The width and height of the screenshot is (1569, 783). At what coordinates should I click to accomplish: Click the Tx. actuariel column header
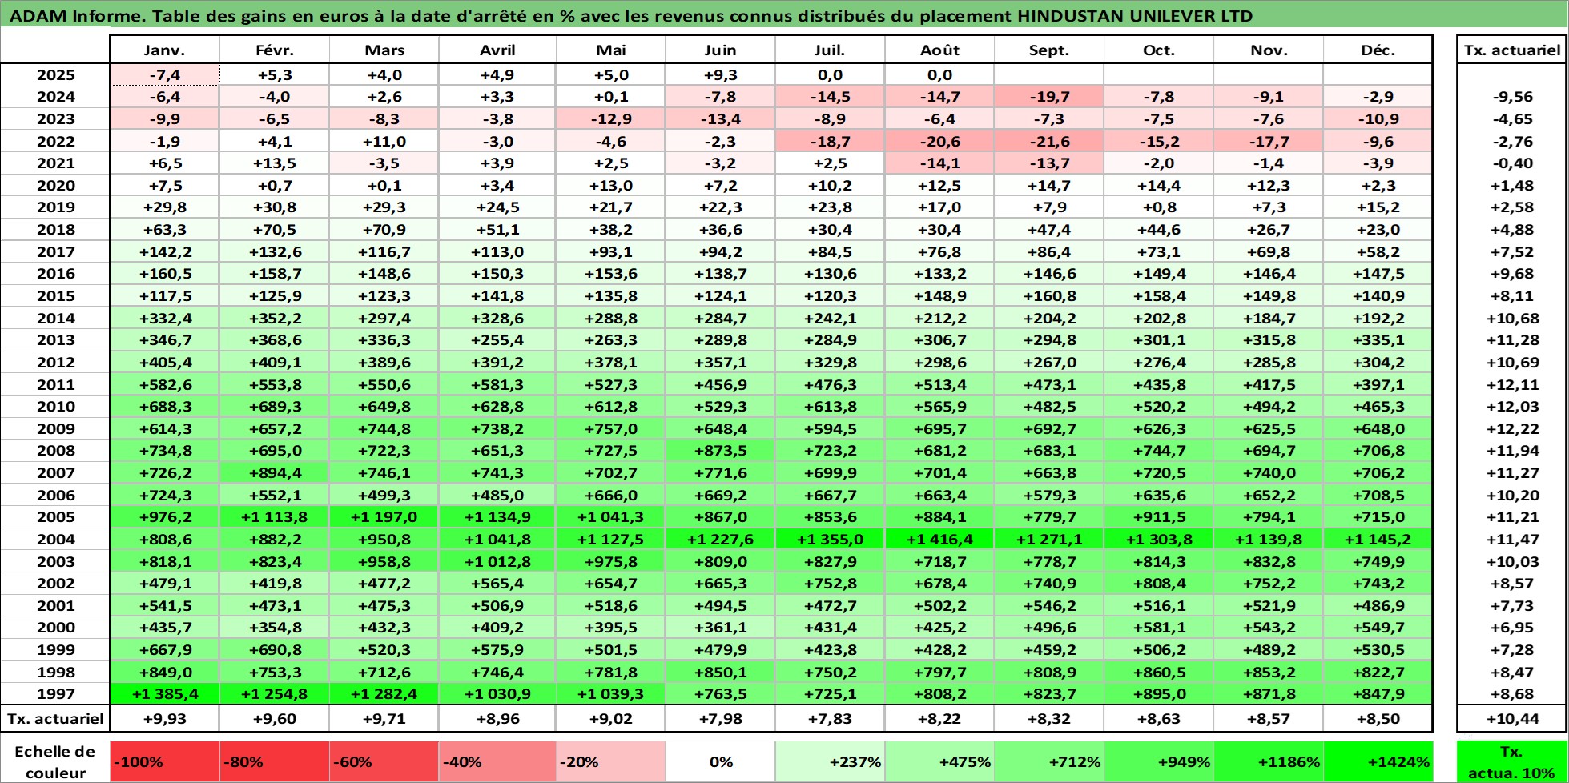click(1512, 50)
